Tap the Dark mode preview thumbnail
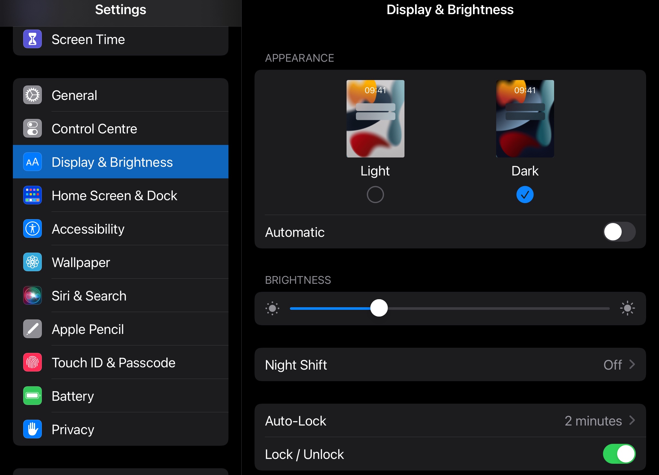659x475 pixels. (525, 119)
